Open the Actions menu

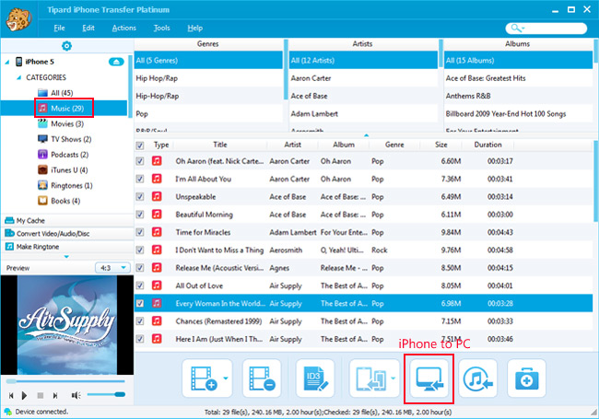pyautogui.click(x=123, y=29)
